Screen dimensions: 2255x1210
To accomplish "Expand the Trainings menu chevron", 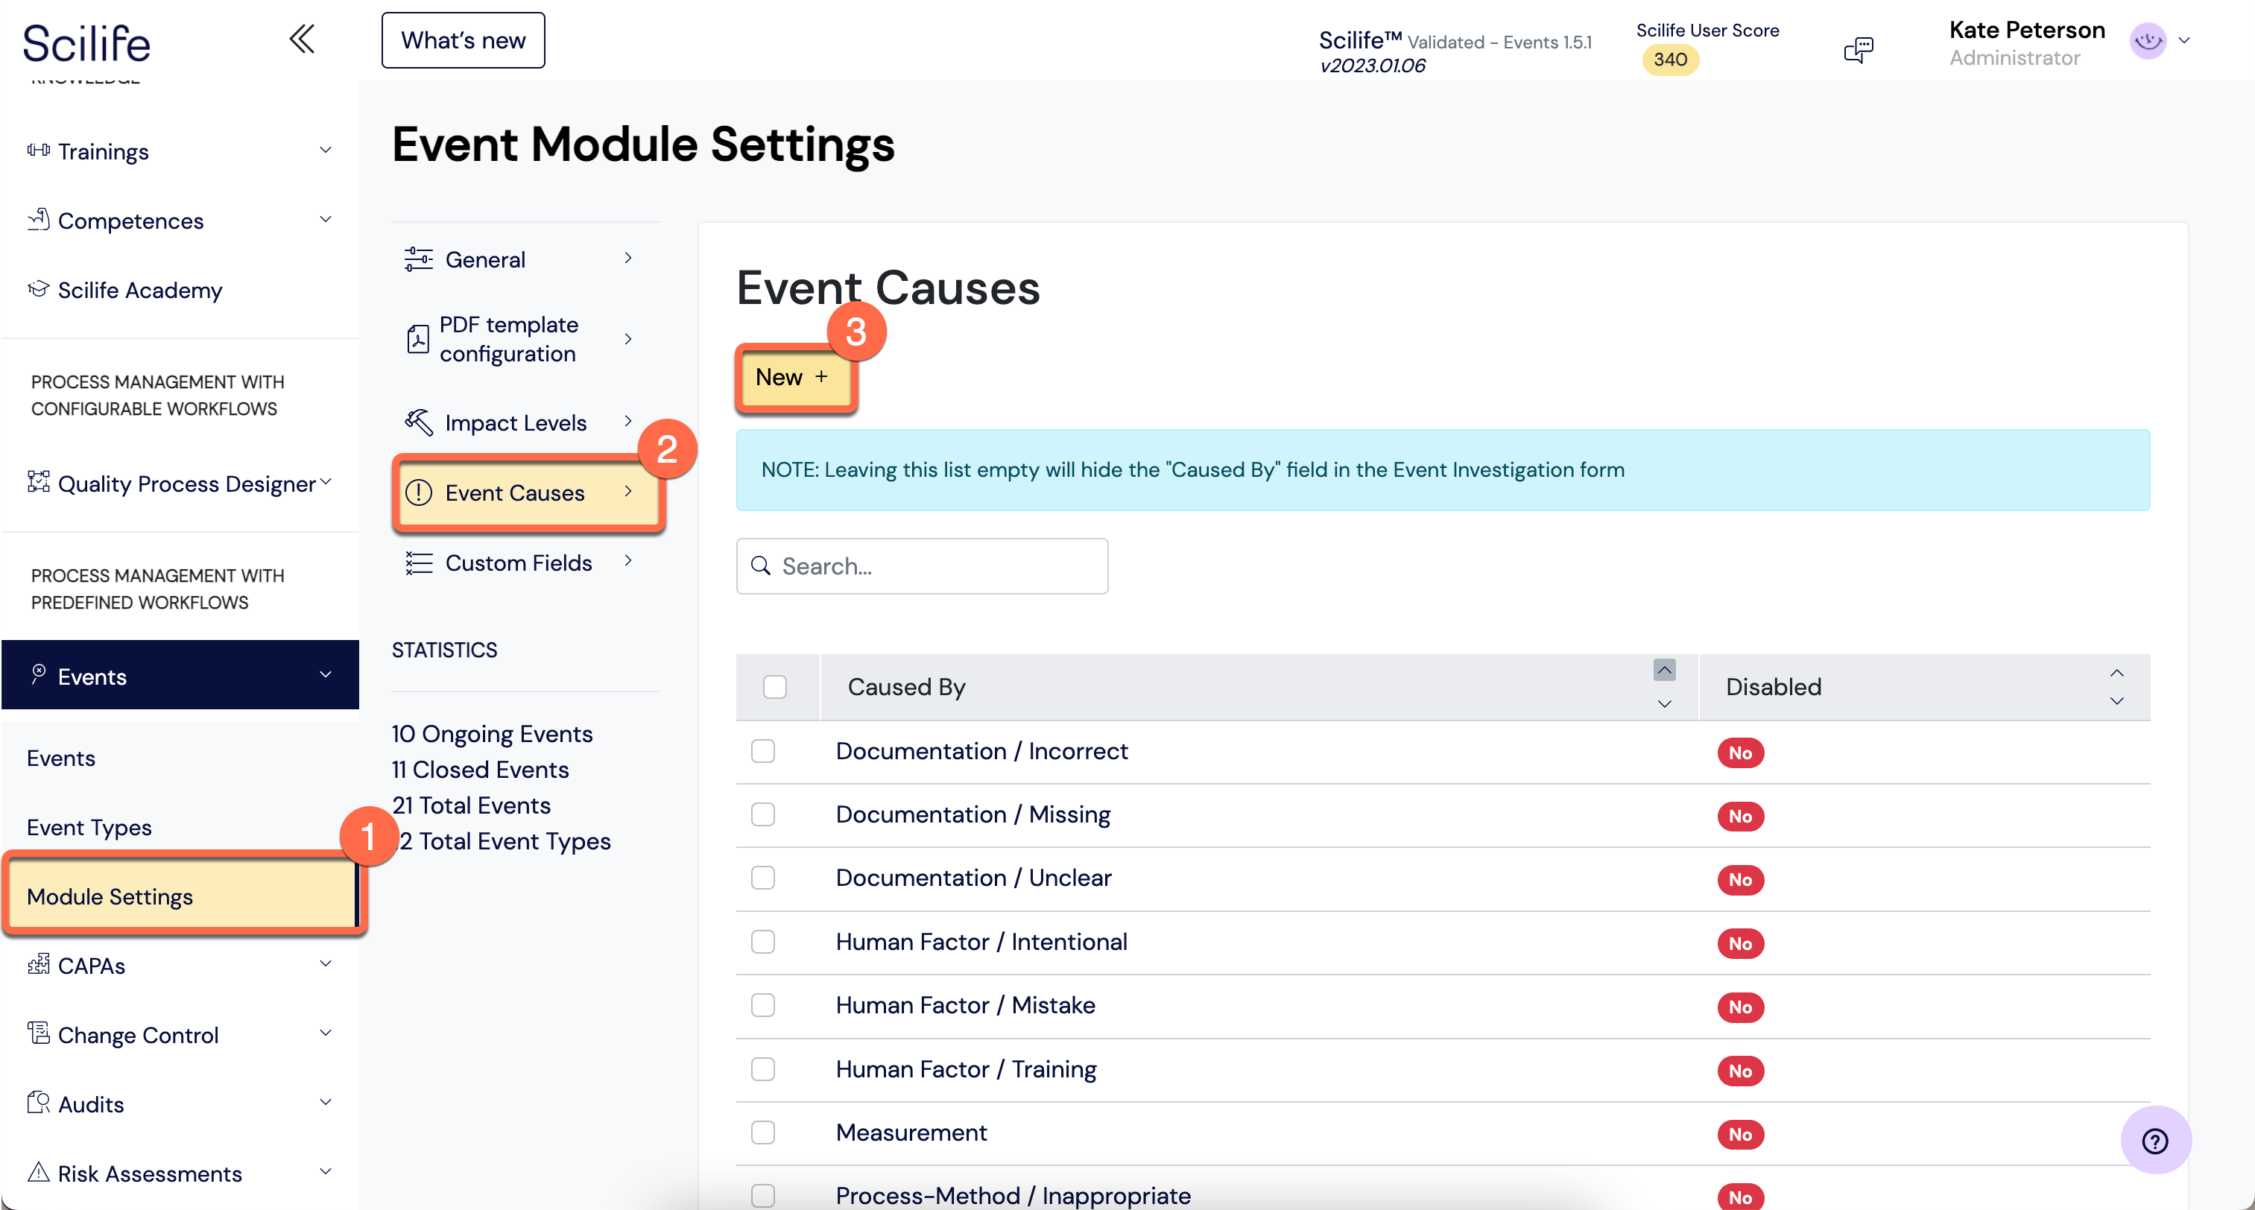I will [326, 150].
